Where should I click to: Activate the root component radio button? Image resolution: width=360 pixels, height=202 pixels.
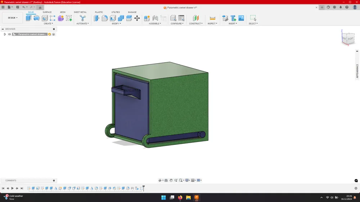[54, 34]
